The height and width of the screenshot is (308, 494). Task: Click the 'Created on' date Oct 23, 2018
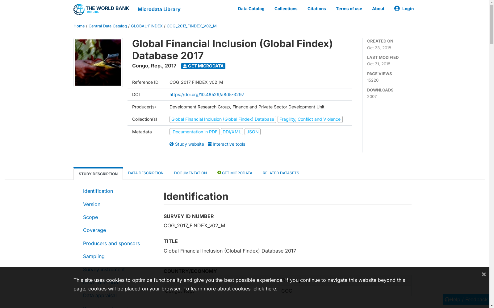tap(379, 48)
